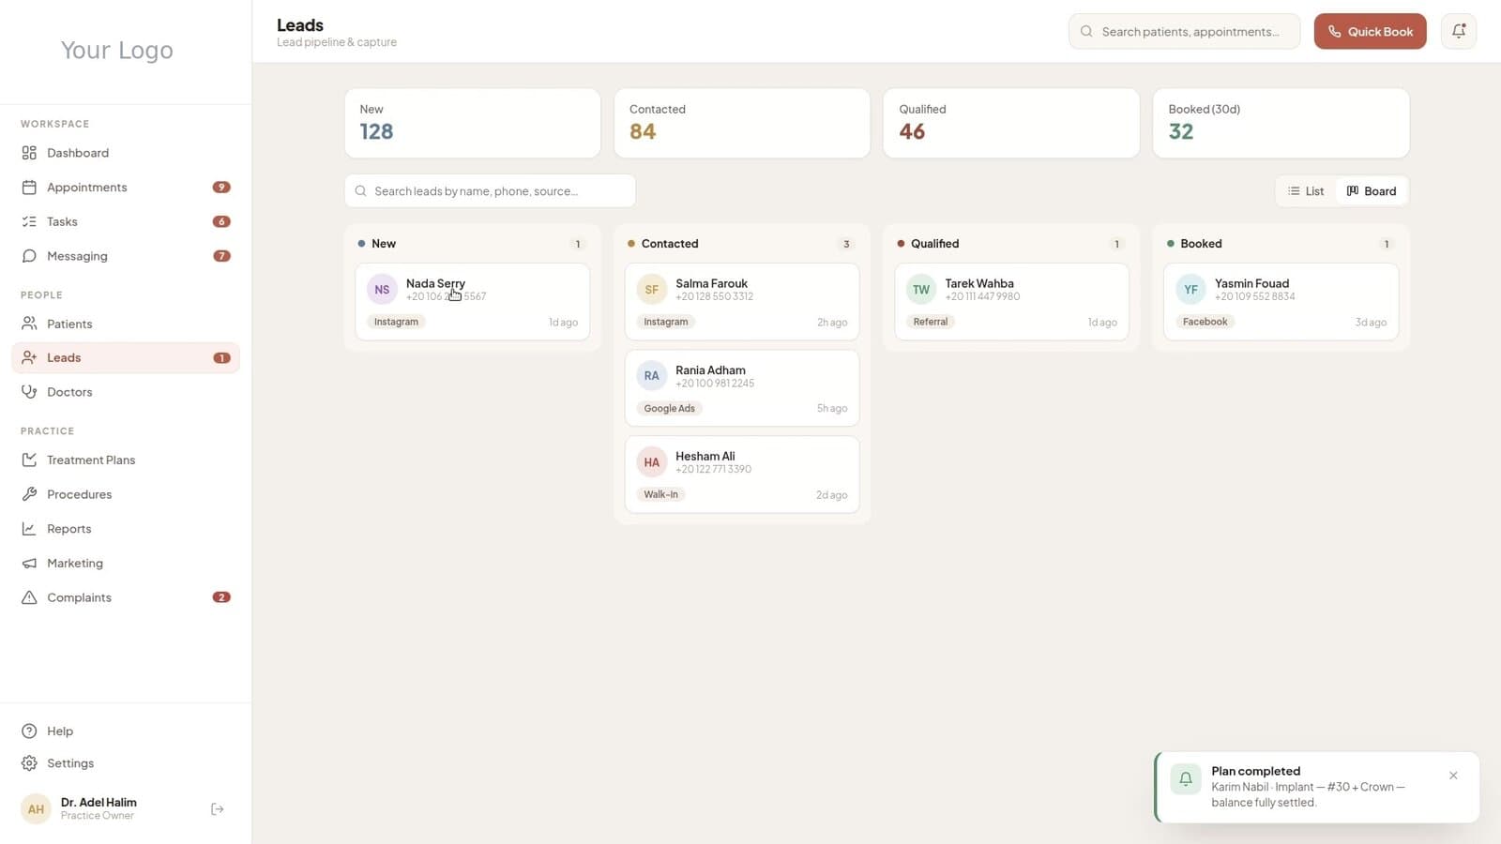Click the search leads by name field
1501x844 pixels.
490,191
